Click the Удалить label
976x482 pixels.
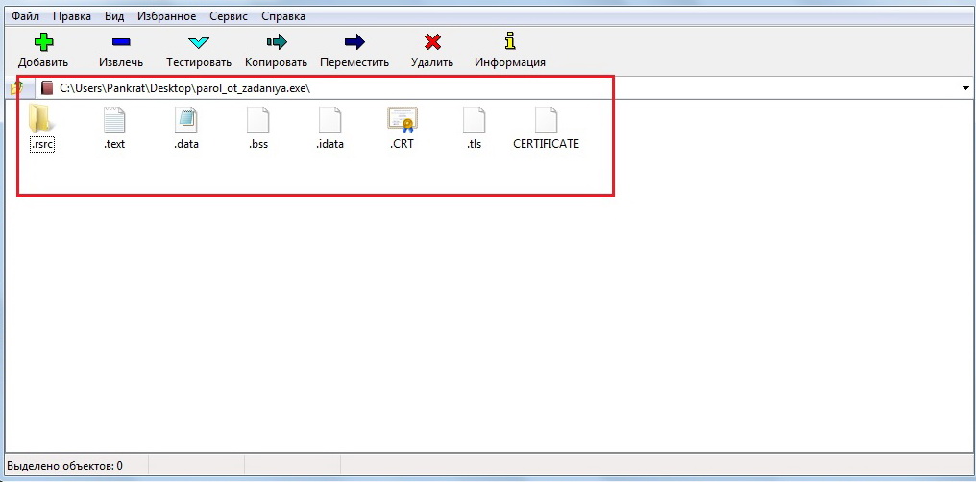coord(432,62)
